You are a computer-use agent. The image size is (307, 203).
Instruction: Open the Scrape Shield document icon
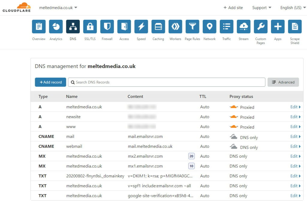coord(295,26)
